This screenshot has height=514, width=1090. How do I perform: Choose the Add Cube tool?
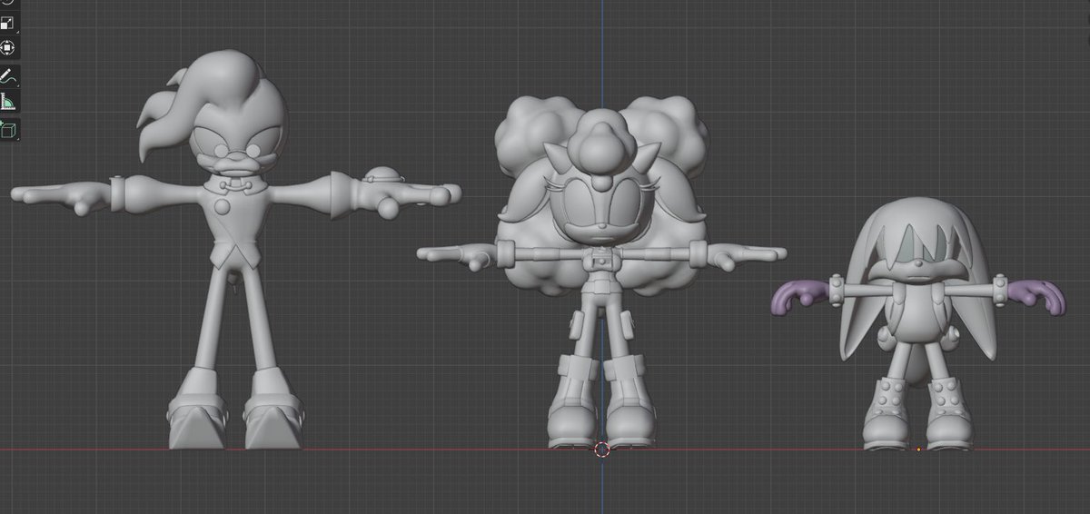8,130
